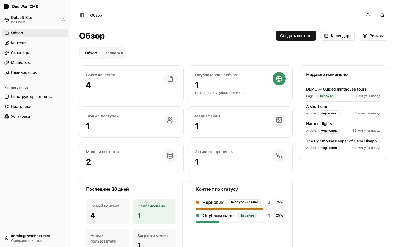Click the document icon in Всего контента card
The image size is (396, 247).
(170, 79)
